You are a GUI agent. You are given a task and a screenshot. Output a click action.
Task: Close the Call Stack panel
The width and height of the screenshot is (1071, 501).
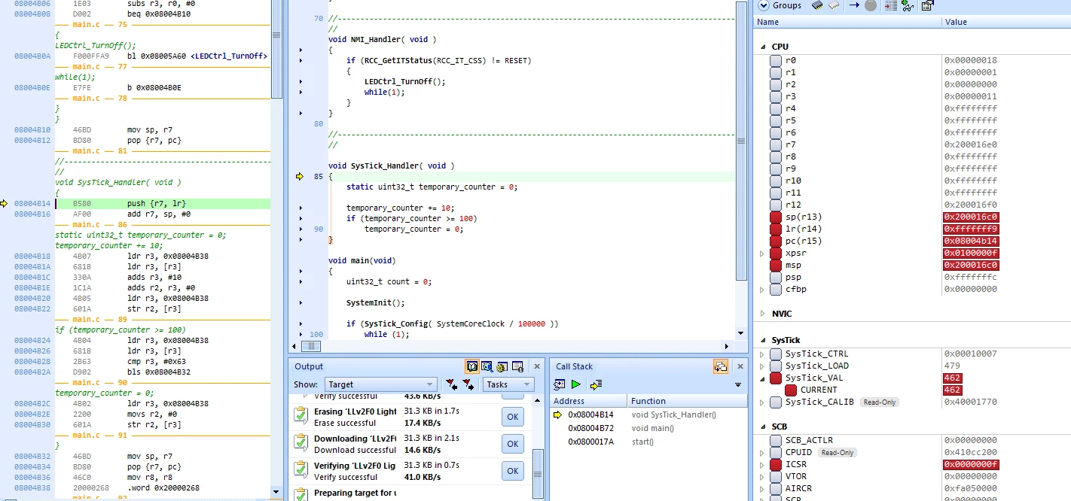(x=740, y=366)
